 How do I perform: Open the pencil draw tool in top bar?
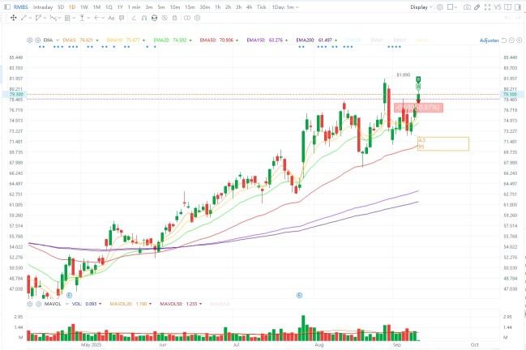click(x=477, y=7)
